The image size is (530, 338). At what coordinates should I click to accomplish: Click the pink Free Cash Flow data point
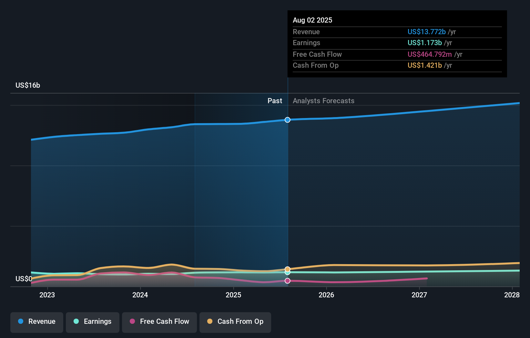pyautogui.click(x=288, y=281)
